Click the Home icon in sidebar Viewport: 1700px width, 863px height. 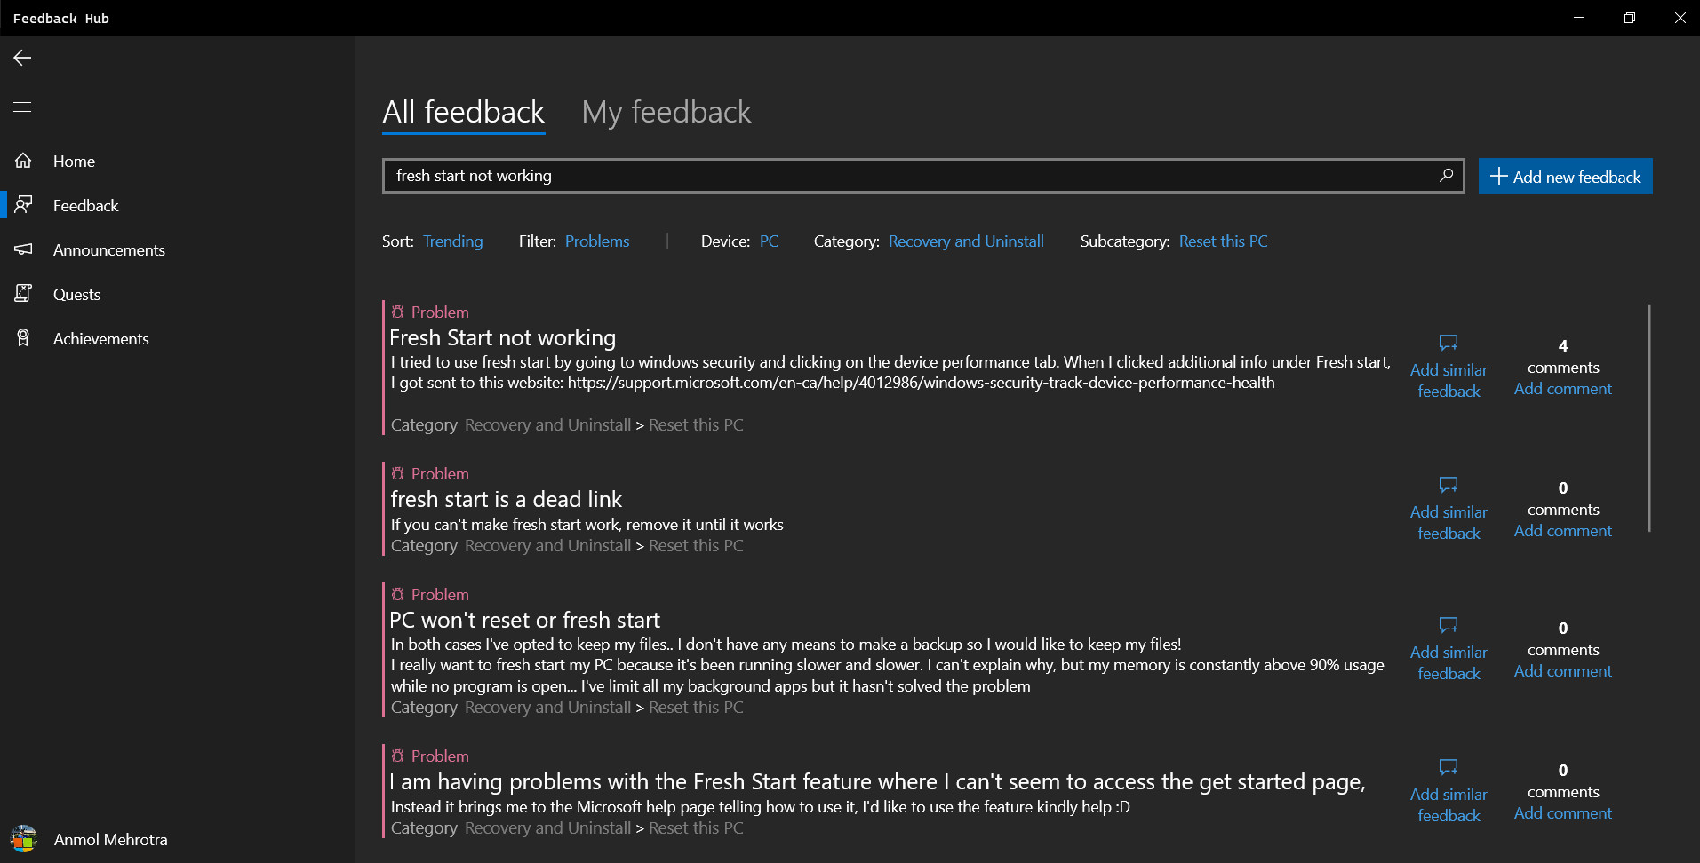tap(23, 161)
